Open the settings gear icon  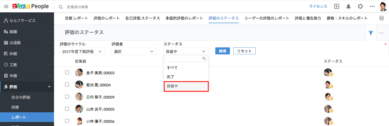[x=360, y=6]
